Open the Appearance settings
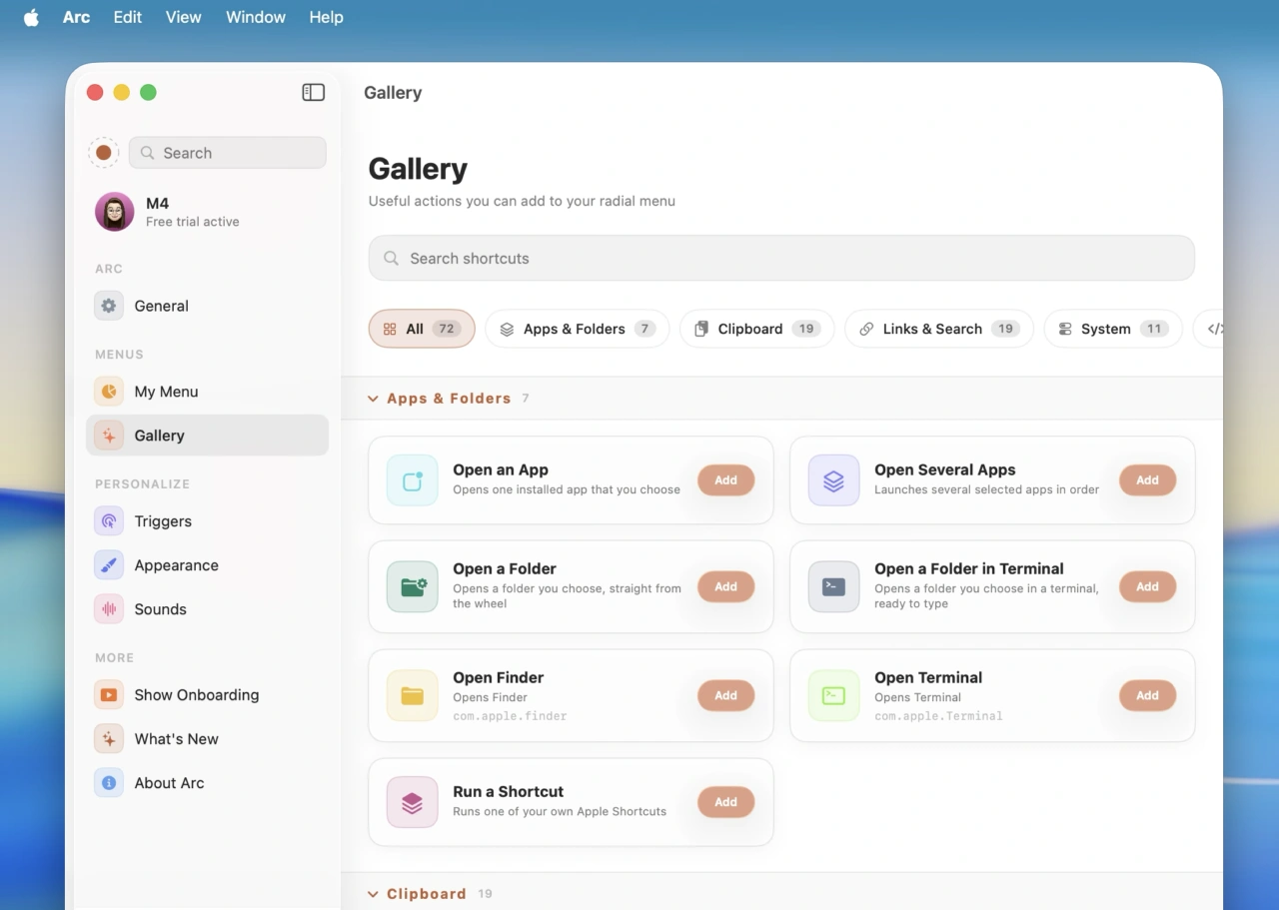Viewport: 1279px width, 910px height. pyautogui.click(x=208, y=565)
